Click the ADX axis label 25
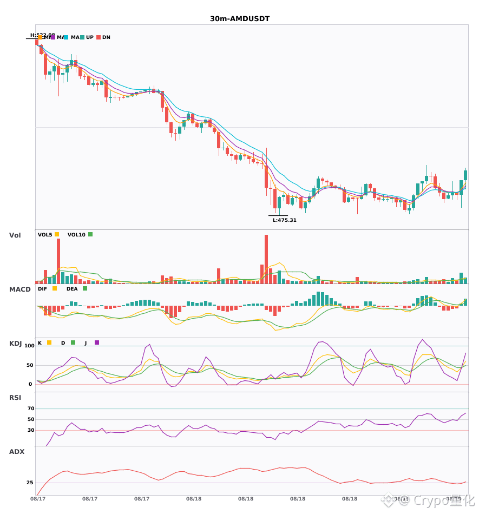 point(30,483)
